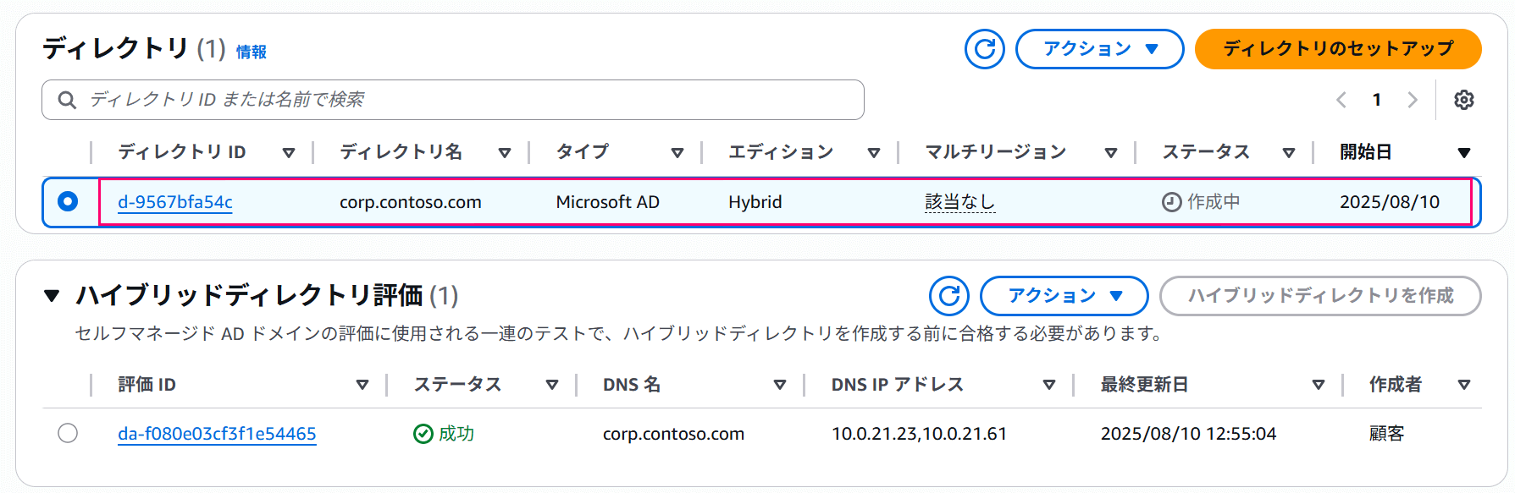This screenshot has height=493, width=1515.
Task: Open assessment link da-f080e03cf3f1e54465
Action: [217, 434]
